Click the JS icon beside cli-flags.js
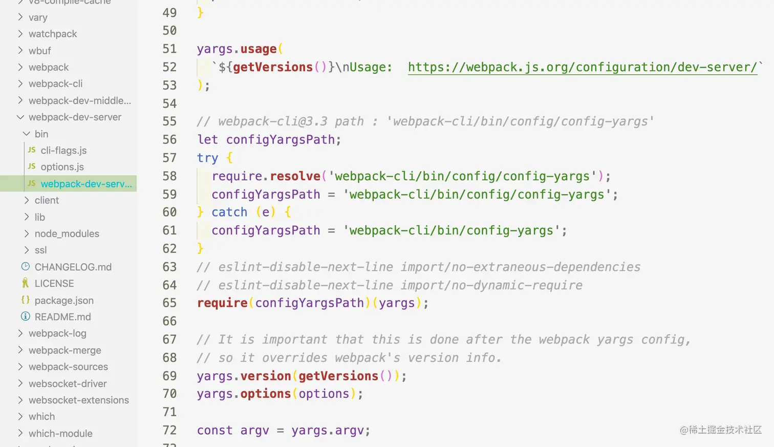This screenshot has height=447, width=774. tap(32, 150)
